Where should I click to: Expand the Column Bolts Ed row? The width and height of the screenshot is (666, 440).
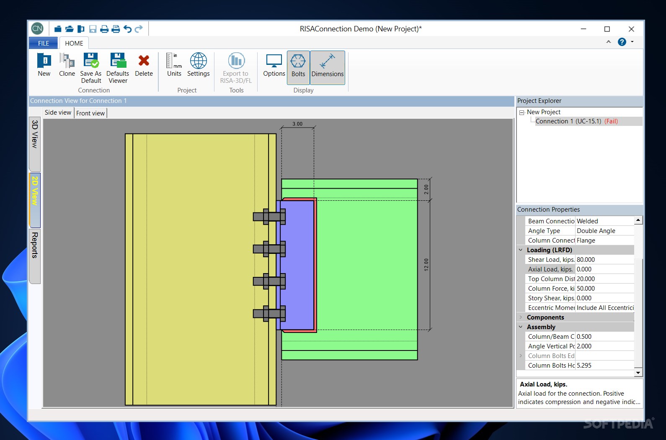click(x=521, y=356)
